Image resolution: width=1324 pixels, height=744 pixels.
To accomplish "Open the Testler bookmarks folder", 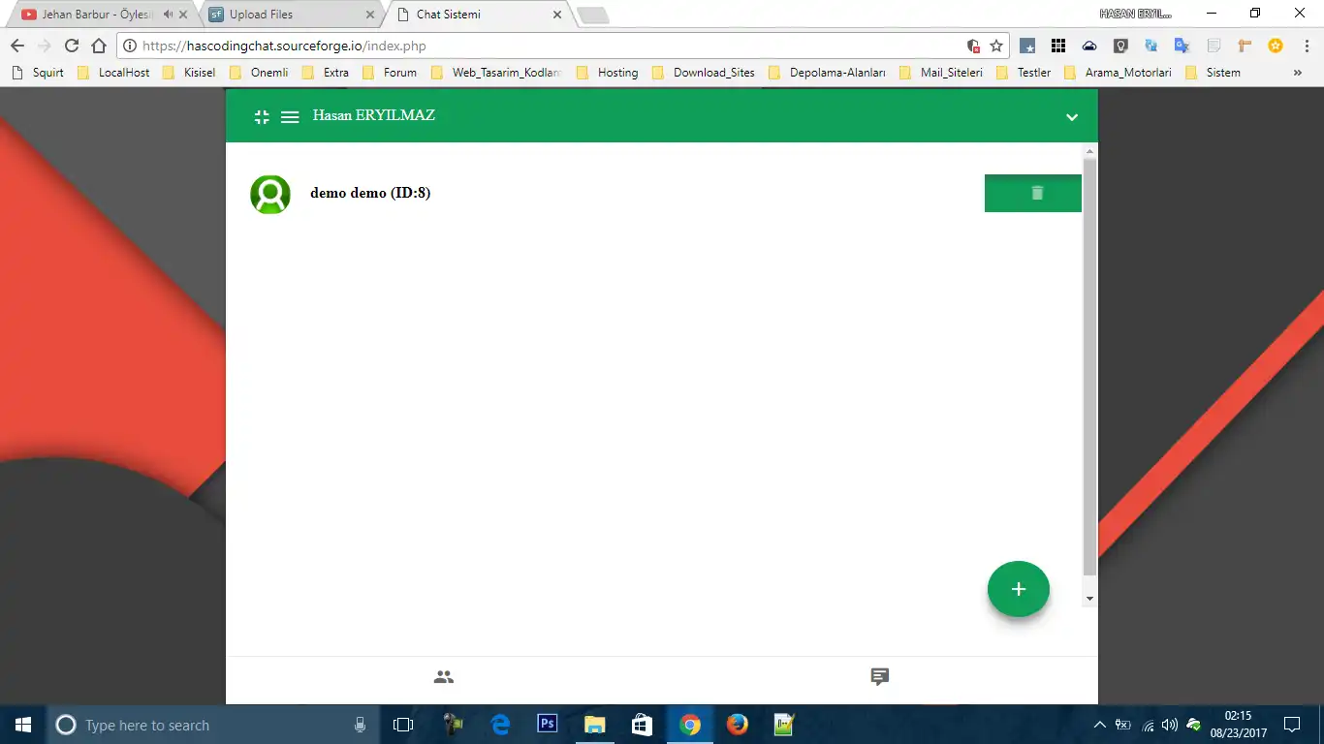I will (1024, 73).
